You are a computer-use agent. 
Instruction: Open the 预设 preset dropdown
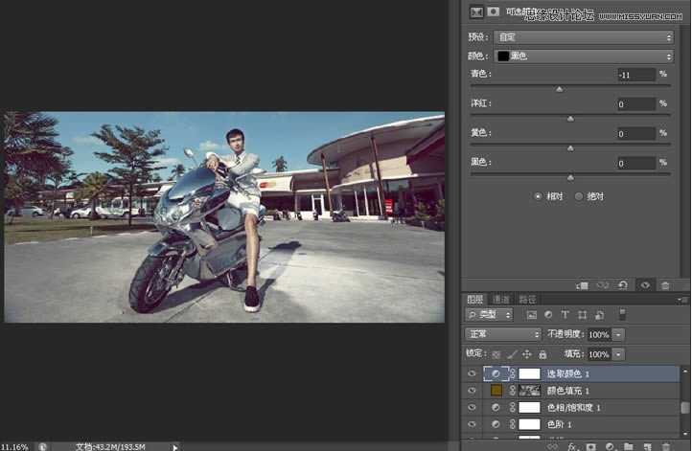click(x=584, y=37)
